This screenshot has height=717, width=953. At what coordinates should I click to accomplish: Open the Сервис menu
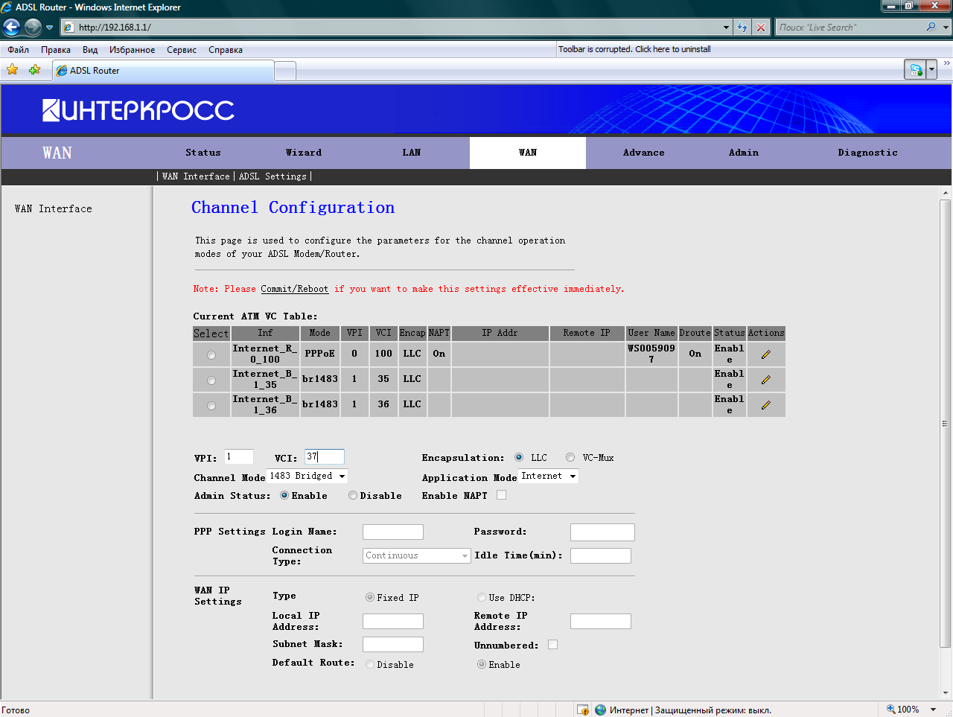coord(182,50)
